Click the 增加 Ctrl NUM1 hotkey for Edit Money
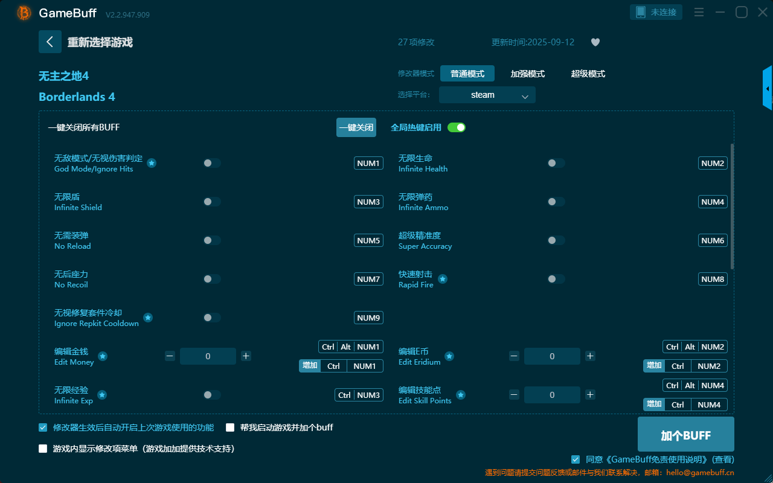The width and height of the screenshot is (773, 483). (x=341, y=366)
